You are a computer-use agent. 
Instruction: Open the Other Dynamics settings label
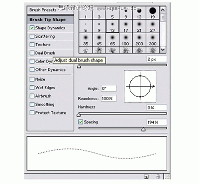tap(50, 70)
